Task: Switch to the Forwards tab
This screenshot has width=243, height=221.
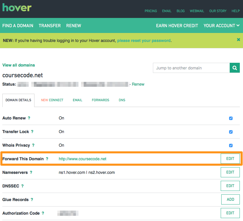Action: (101, 100)
